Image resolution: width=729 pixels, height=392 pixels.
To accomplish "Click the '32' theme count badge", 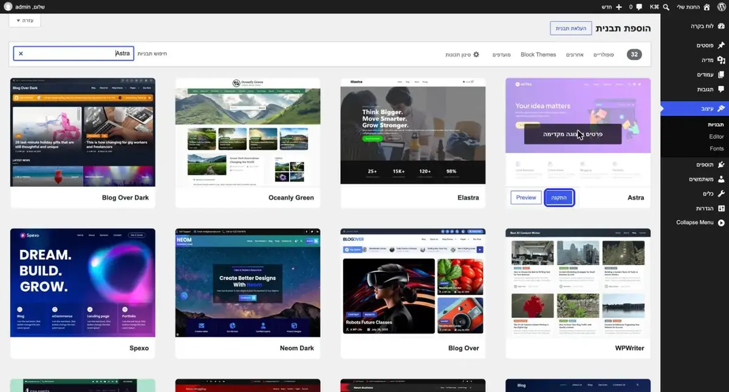I will pos(634,55).
